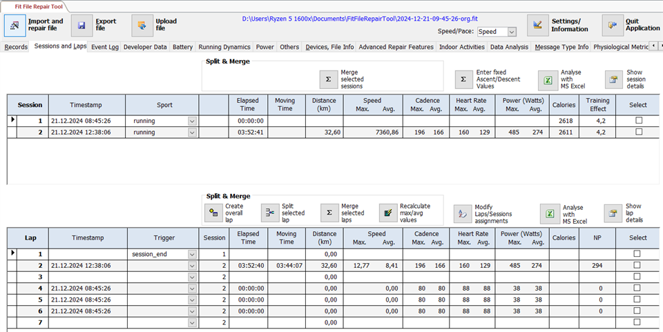Click Merge selected sessions sigma icon
The image size is (663, 332).
tap(329, 79)
